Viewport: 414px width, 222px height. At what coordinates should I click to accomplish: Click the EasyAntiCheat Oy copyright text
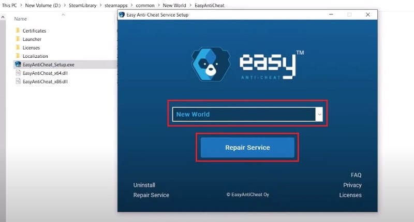pyautogui.click(x=248, y=195)
